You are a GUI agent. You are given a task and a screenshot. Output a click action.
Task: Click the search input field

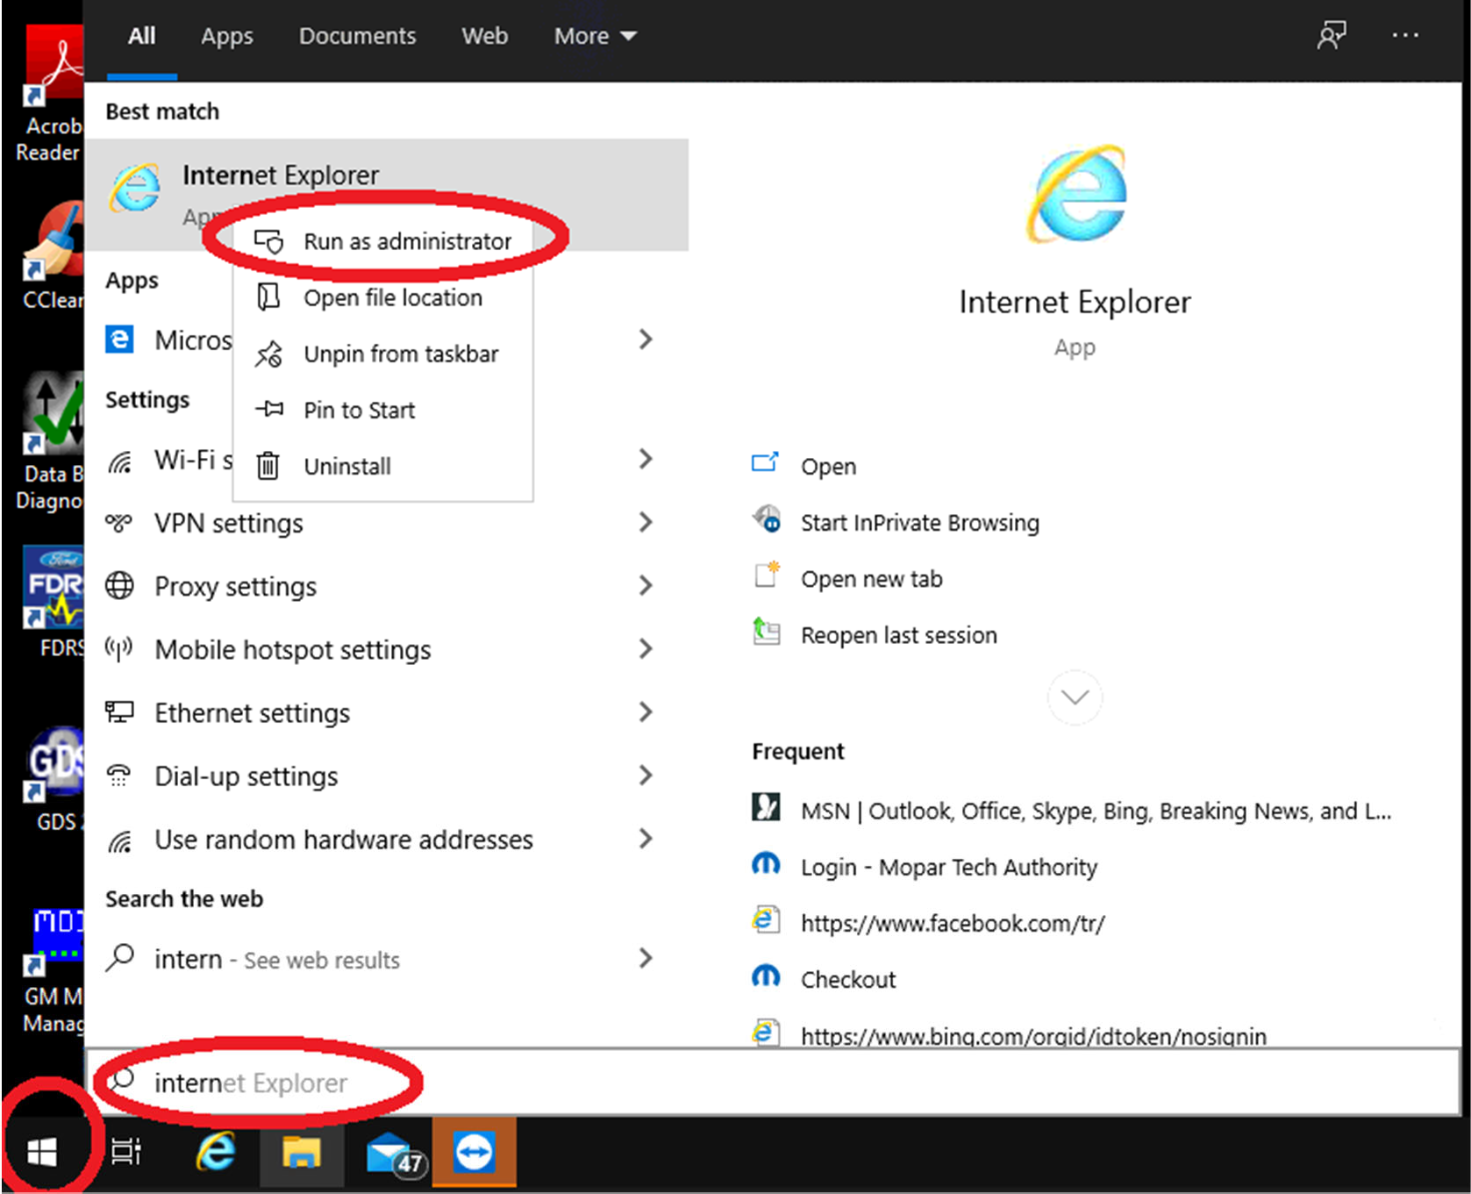[772, 1082]
